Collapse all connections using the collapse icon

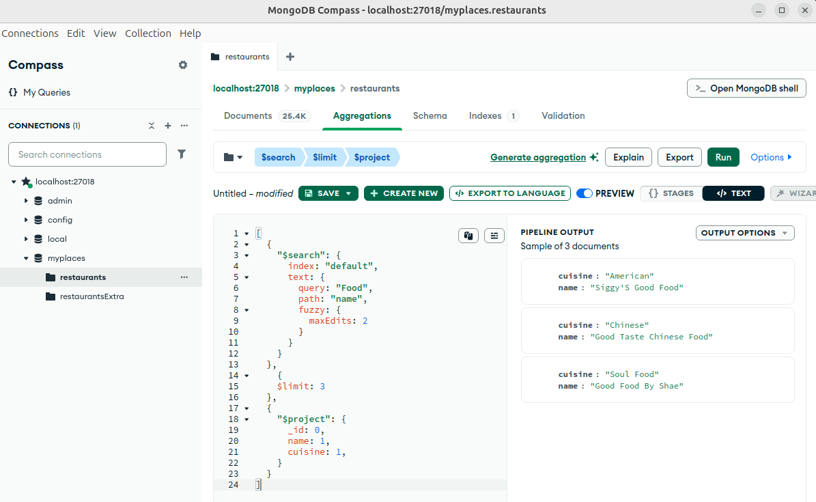coord(151,126)
